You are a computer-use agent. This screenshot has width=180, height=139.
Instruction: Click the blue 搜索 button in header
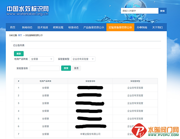coord(163,11)
